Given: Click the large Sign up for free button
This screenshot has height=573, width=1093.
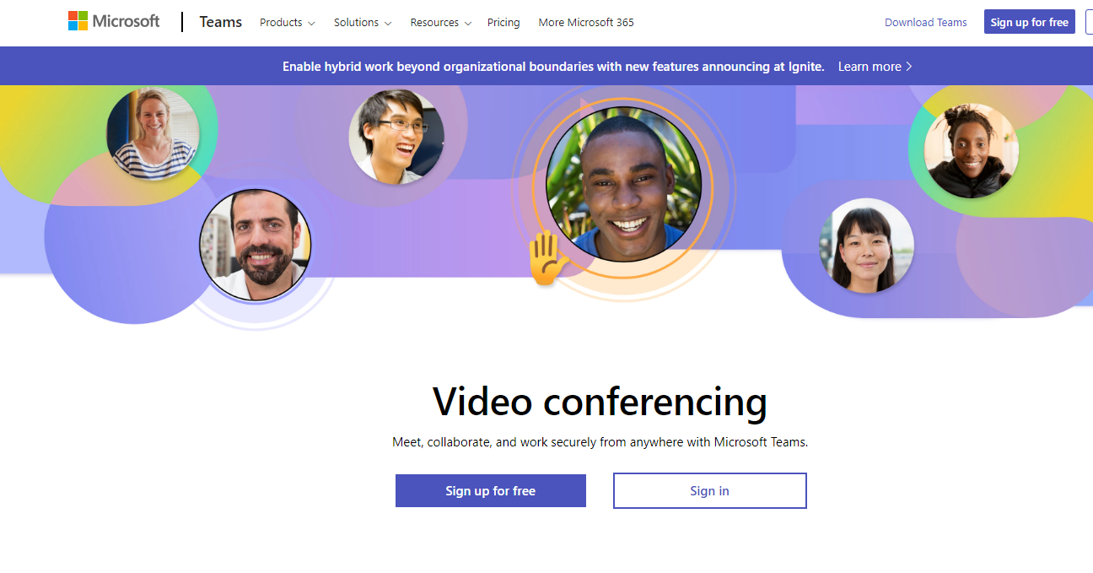Looking at the screenshot, I should pos(491,490).
